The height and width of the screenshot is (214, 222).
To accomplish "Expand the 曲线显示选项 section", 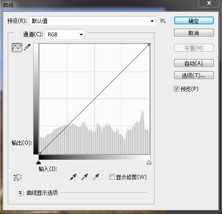I will click(20, 193).
